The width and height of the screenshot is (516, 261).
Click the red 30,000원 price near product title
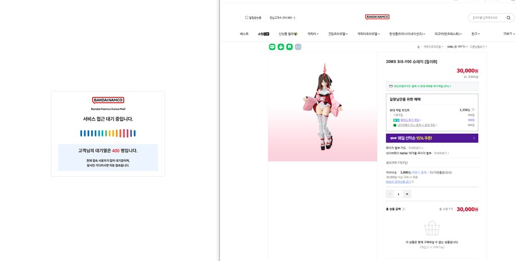[467, 71]
